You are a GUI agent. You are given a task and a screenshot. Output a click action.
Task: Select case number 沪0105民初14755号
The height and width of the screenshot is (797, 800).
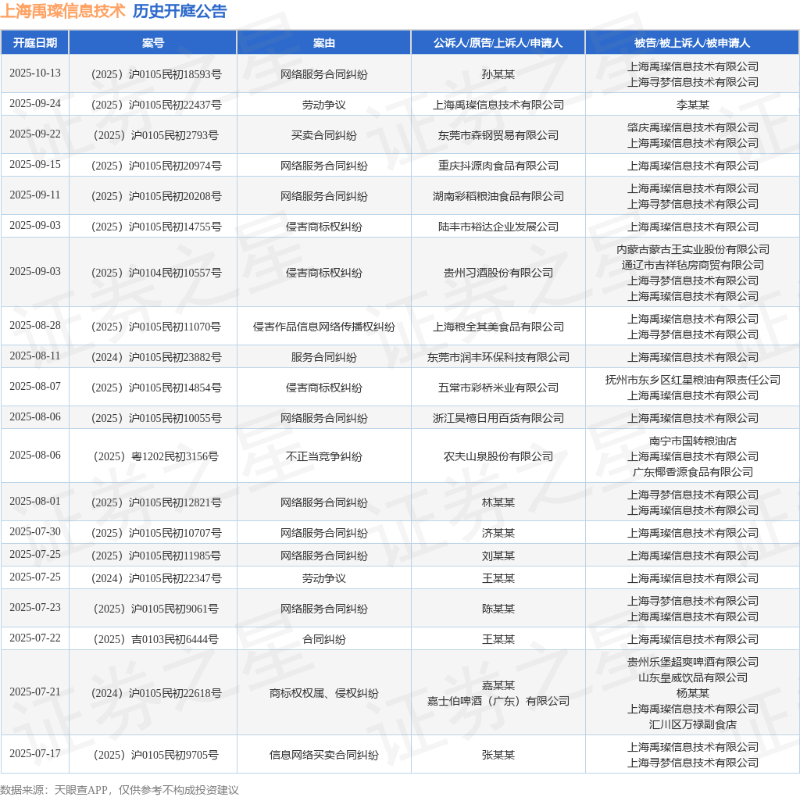click(x=156, y=227)
